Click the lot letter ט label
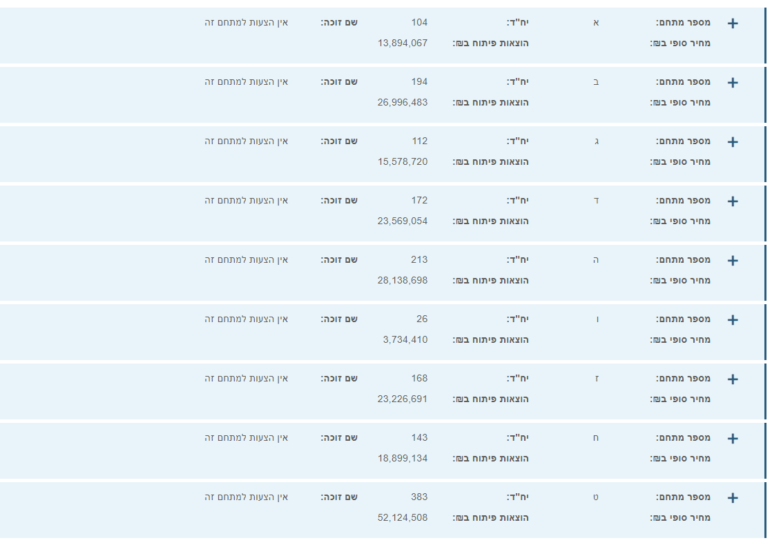Viewport: 772px width, 547px height. coord(596,497)
